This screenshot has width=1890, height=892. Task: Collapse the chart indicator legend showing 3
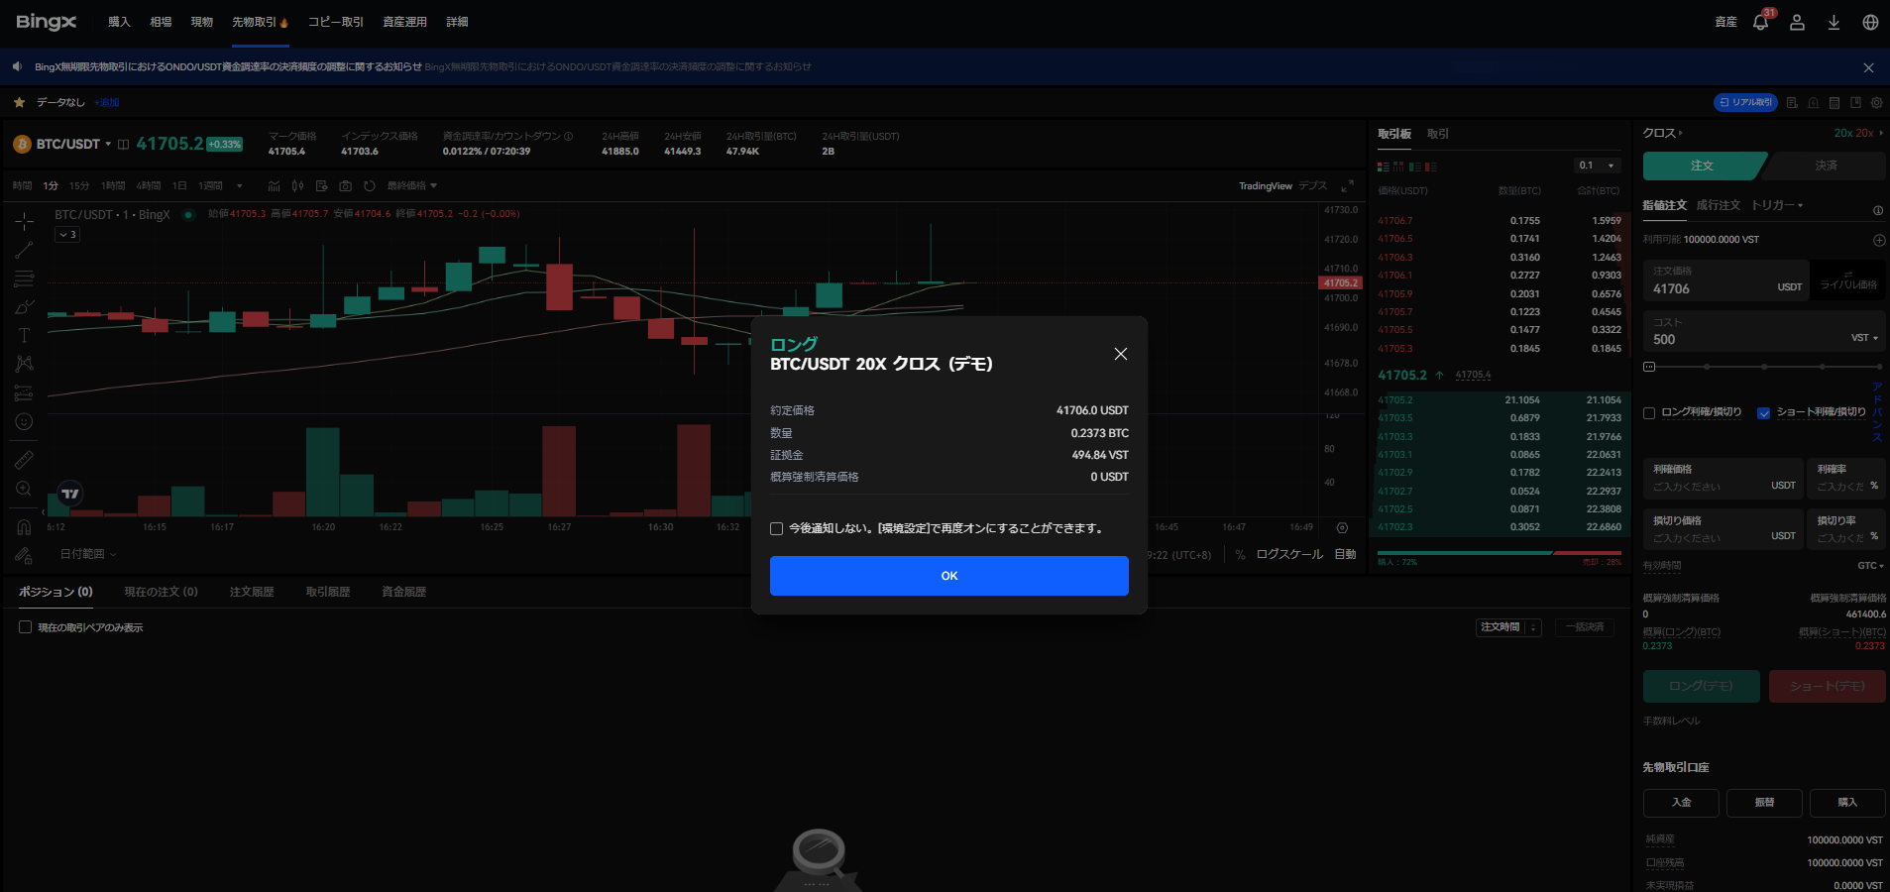[x=67, y=235]
